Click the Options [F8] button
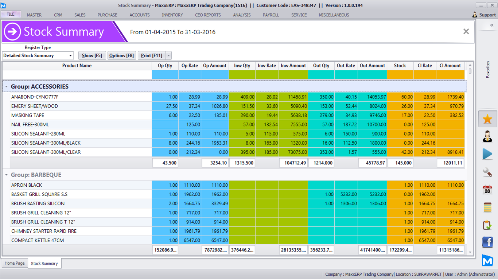 122,56
